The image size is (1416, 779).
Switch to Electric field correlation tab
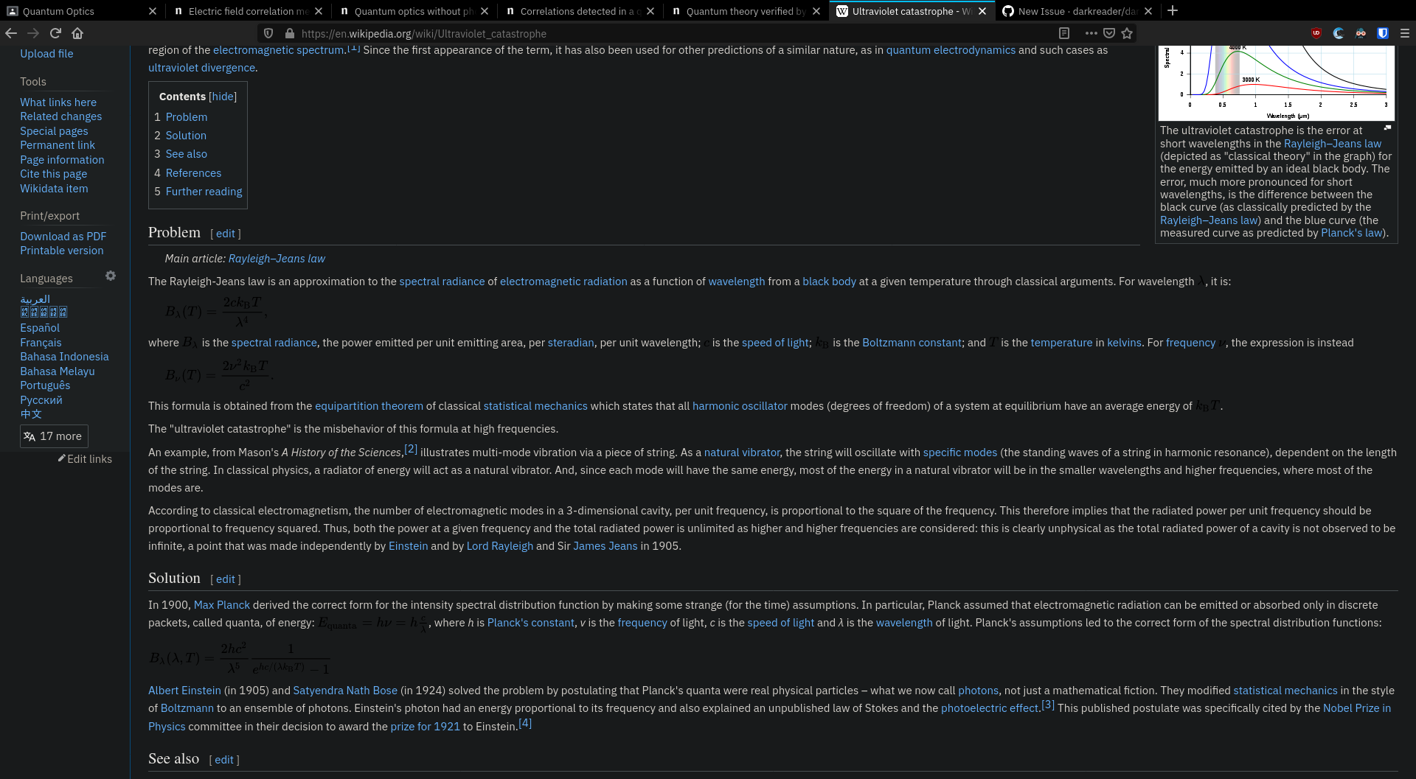click(248, 11)
